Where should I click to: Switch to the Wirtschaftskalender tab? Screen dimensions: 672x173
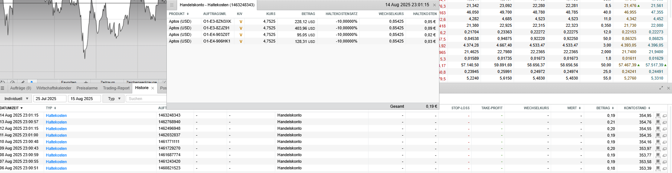point(54,88)
